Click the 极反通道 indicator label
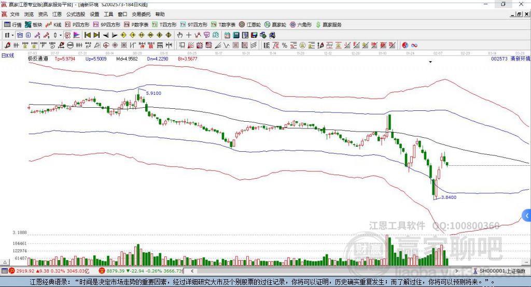 pos(38,59)
